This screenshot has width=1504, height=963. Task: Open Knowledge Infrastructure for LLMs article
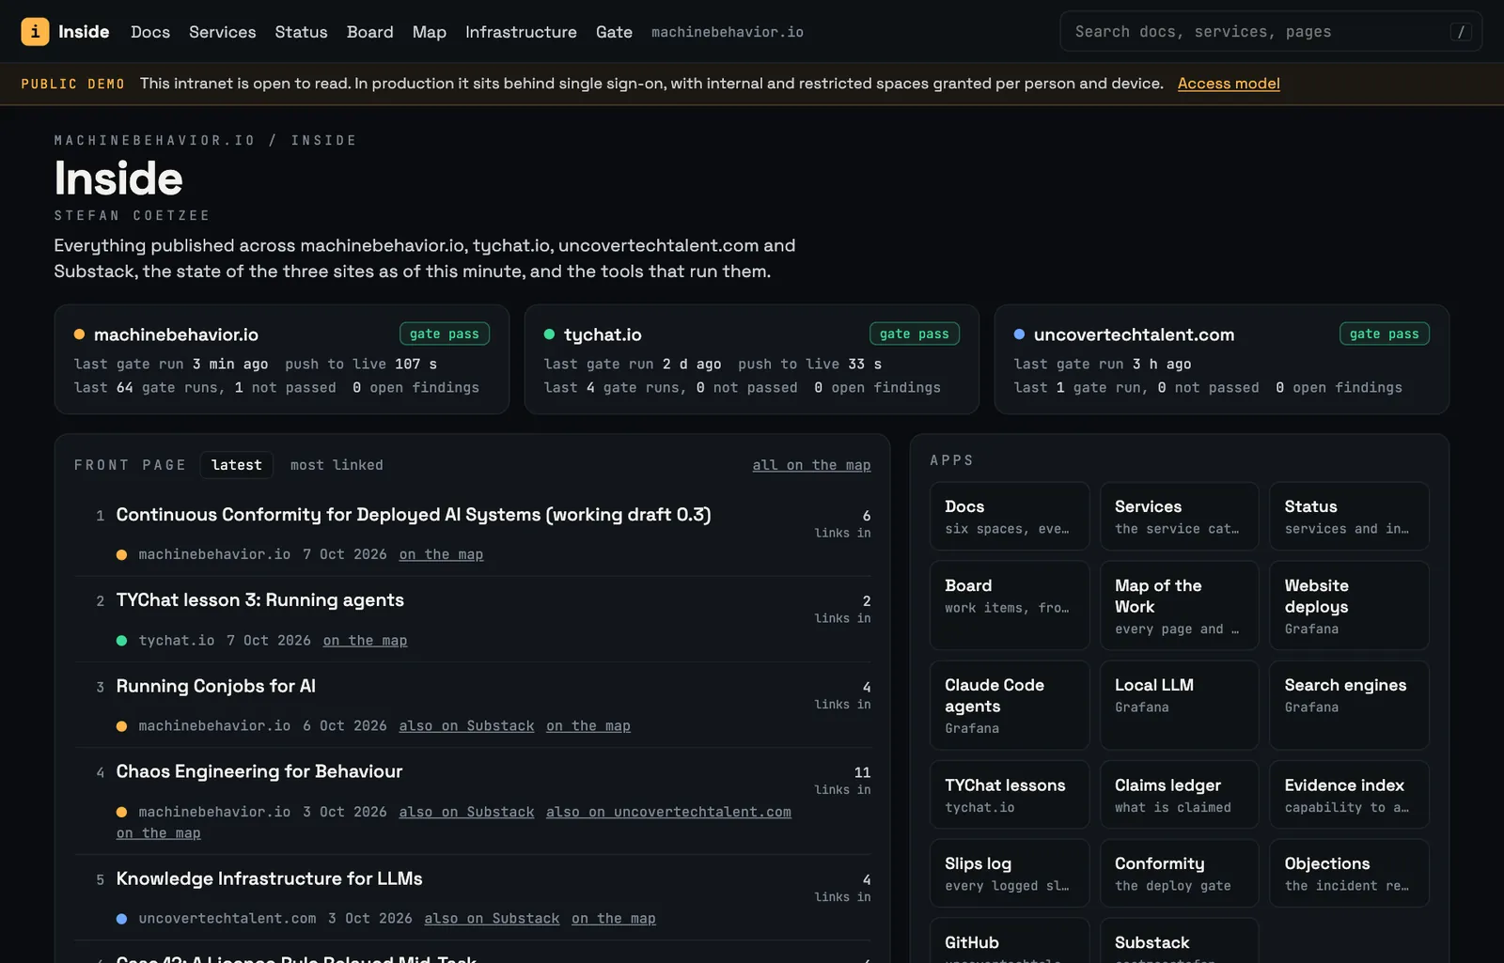click(x=270, y=878)
